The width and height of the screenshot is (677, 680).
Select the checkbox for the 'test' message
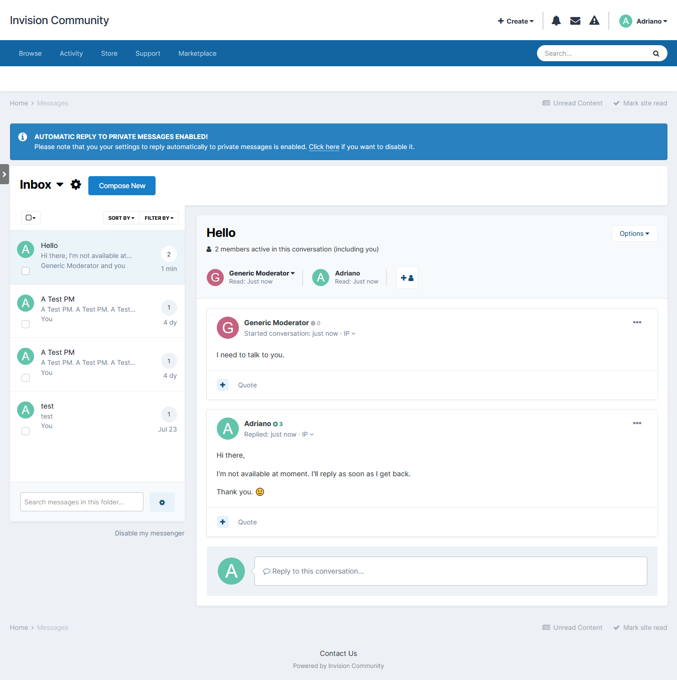(x=26, y=431)
